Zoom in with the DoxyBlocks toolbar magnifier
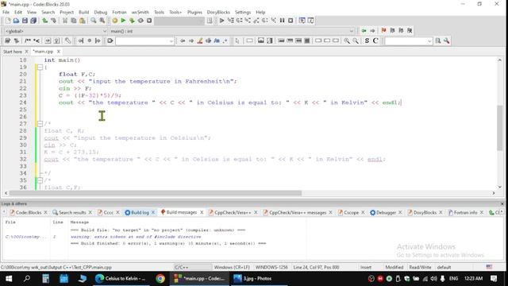Screen dimensions: 508x286 (x=347, y=41)
